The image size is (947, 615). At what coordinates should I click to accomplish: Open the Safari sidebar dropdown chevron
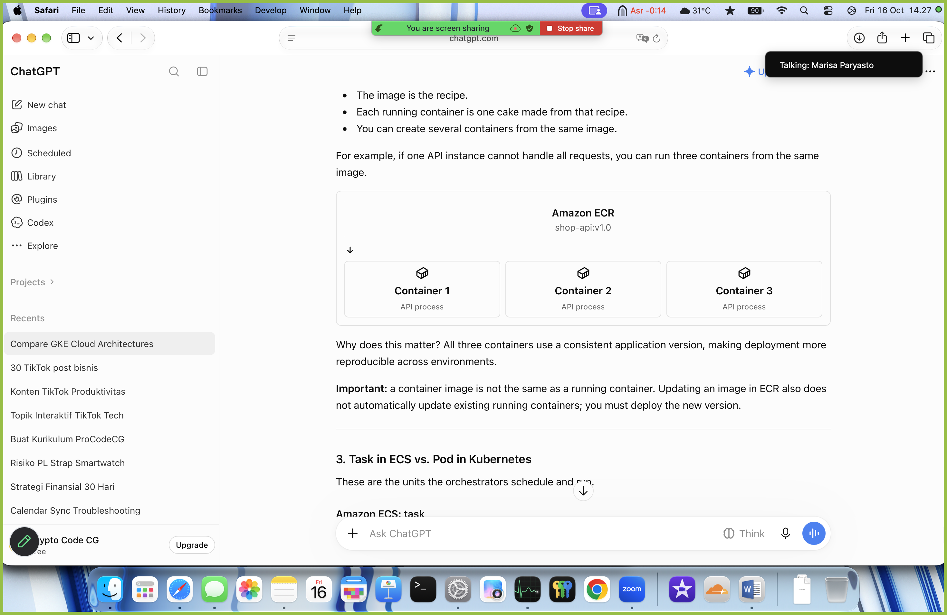(91, 38)
